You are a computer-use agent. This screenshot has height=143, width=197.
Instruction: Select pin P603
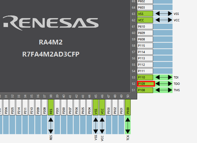145,7
